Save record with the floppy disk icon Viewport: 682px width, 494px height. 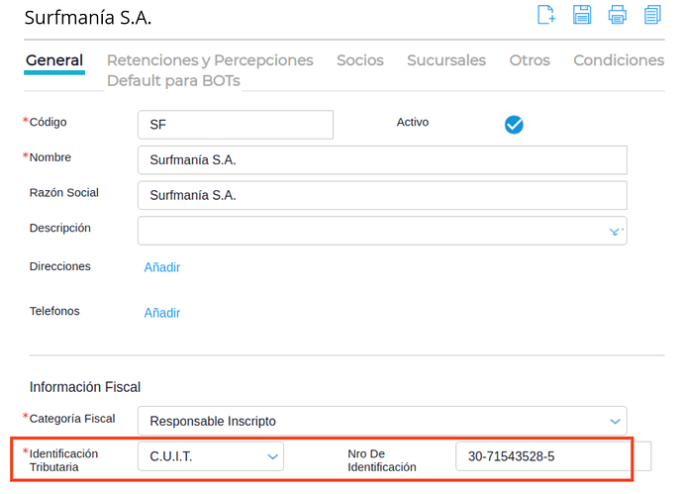[x=582, y=15]
